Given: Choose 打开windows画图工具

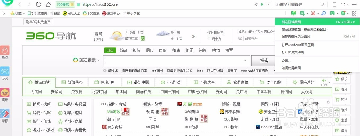Looking at the screenshot, I should click(317, 45).
